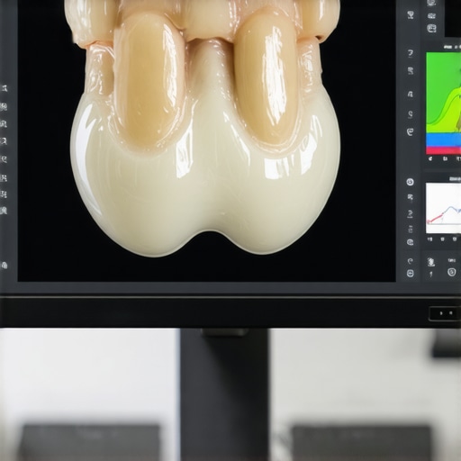
Task: Click the topmost icon in the left toolbar
Action: point(5,88)
